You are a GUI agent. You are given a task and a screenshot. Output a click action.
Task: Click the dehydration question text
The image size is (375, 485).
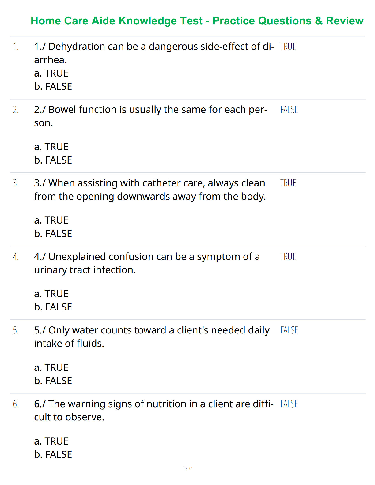(x=154, y=53)
